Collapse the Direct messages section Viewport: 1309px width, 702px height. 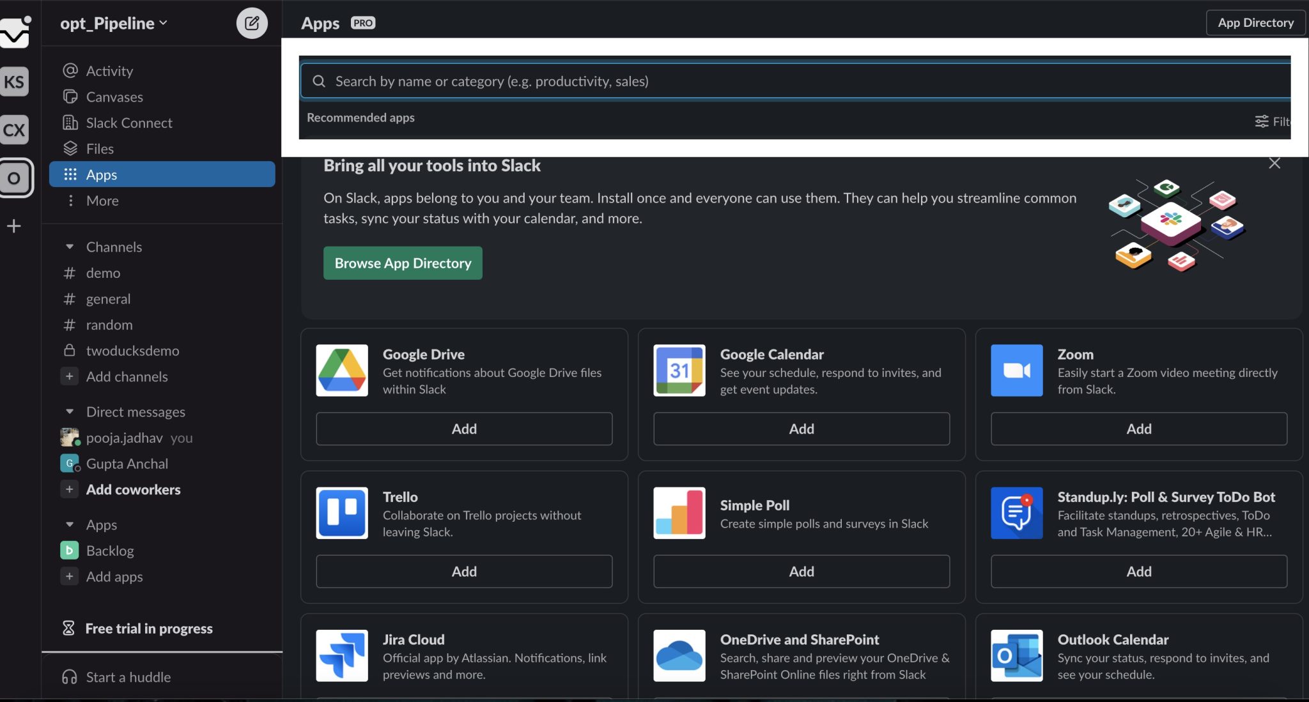[x=70, y=411]
